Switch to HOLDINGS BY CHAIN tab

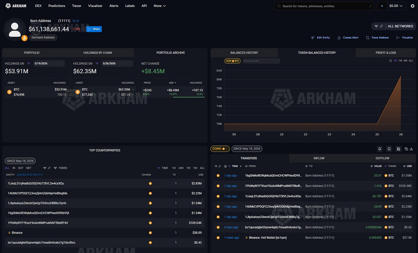coord(98,53)
